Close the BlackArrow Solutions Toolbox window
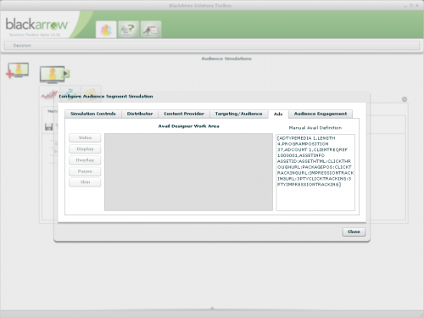This screenshot has width=424, height=318. pos(417,6)
